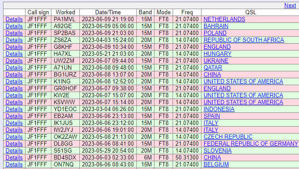Open the SLOVENIA QSL link
The image size is (299, 169).
[x=217, y=151]
